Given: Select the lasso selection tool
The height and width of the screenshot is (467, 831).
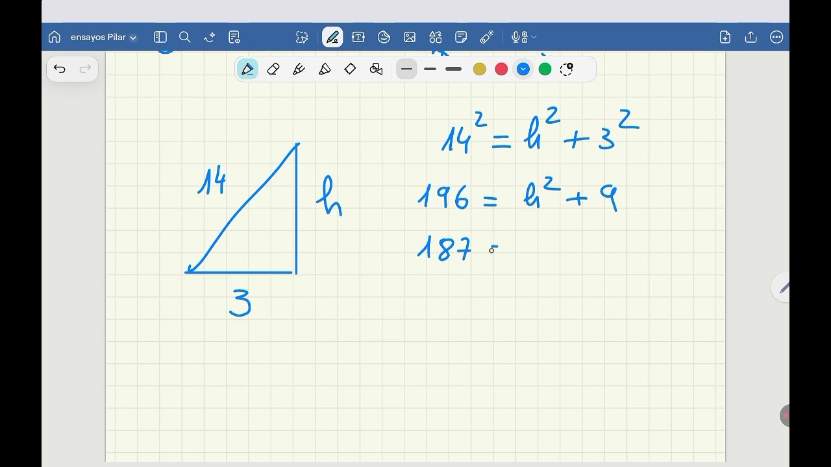Looking at the screenshot, I should (302, 37).
